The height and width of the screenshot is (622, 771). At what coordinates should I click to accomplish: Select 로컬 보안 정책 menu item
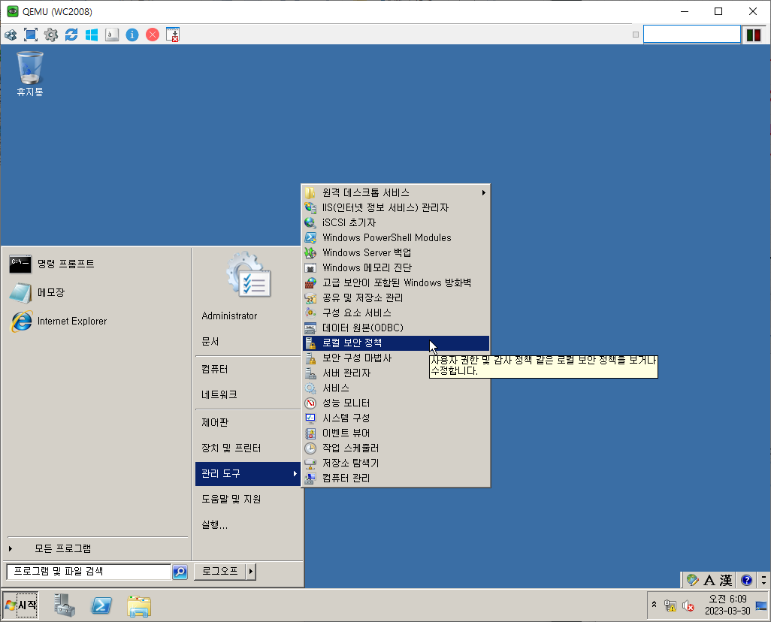tap(396, 343)
